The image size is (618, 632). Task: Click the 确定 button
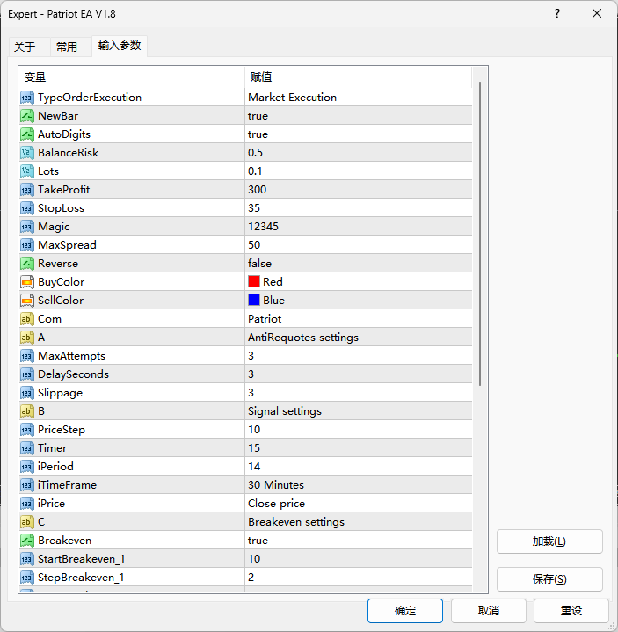pyautogui.click(x=405, y=611)
